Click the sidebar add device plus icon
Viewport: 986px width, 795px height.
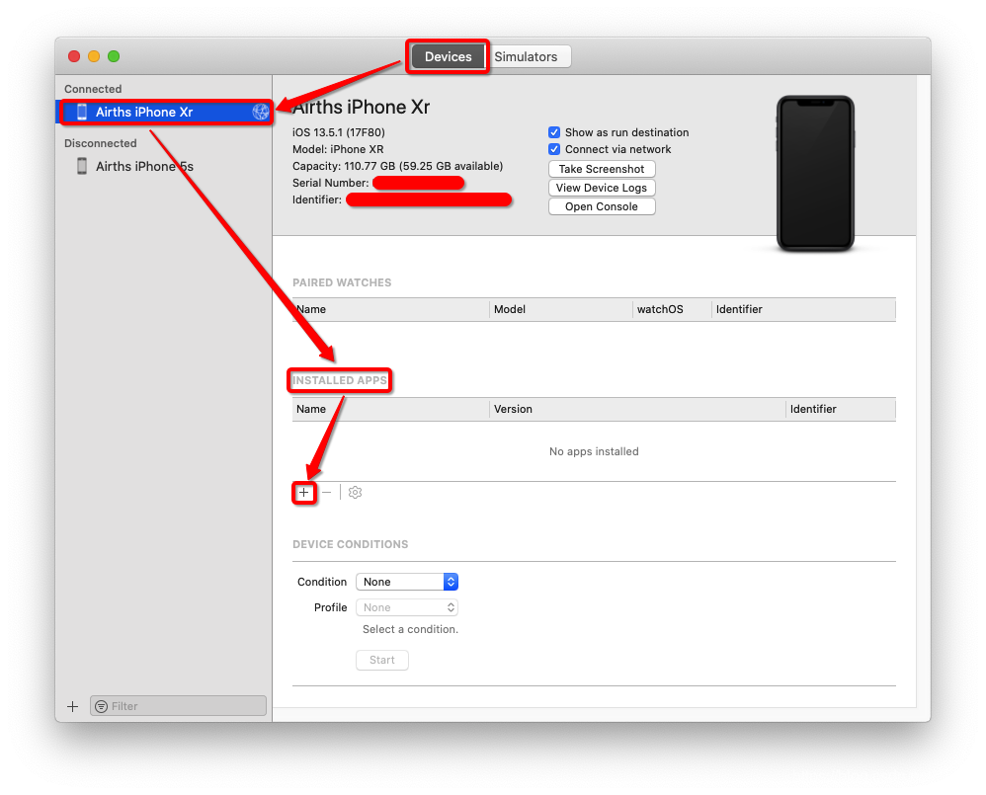pyautogui.click(x=73, y=706)
